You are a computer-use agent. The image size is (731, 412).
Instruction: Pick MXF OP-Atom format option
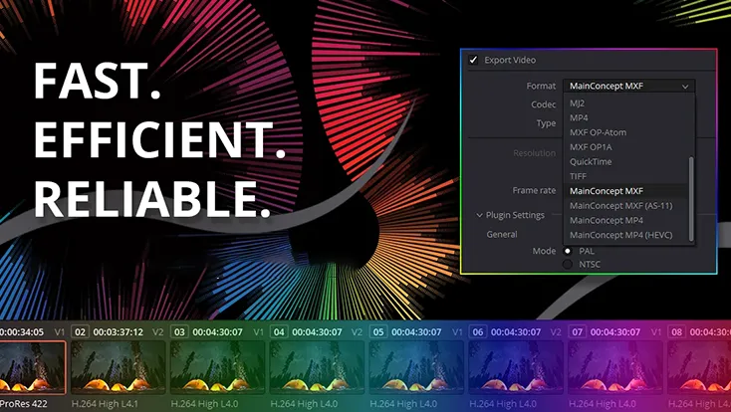click(x=598, y=132)
